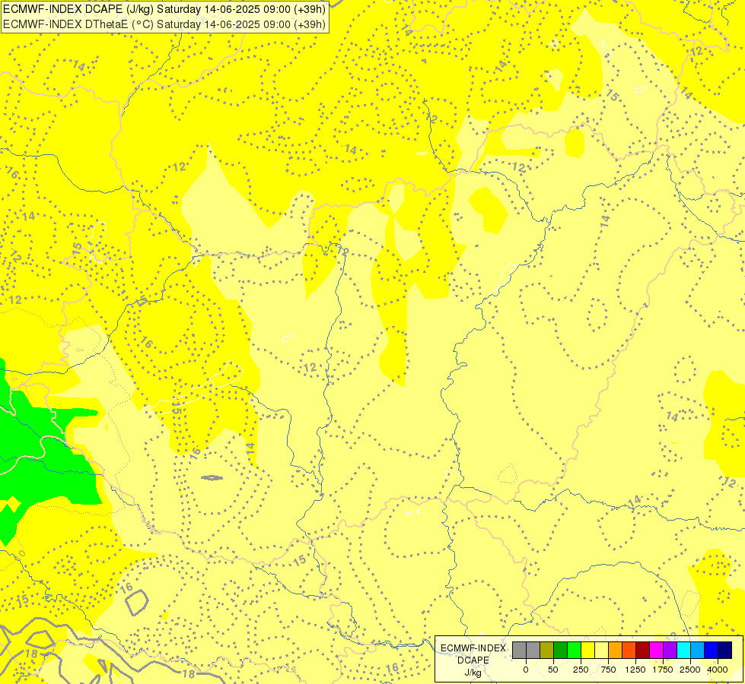The image size is (745, 684).
Task: Select the light blue legend swatch
Action: (698, 650)
